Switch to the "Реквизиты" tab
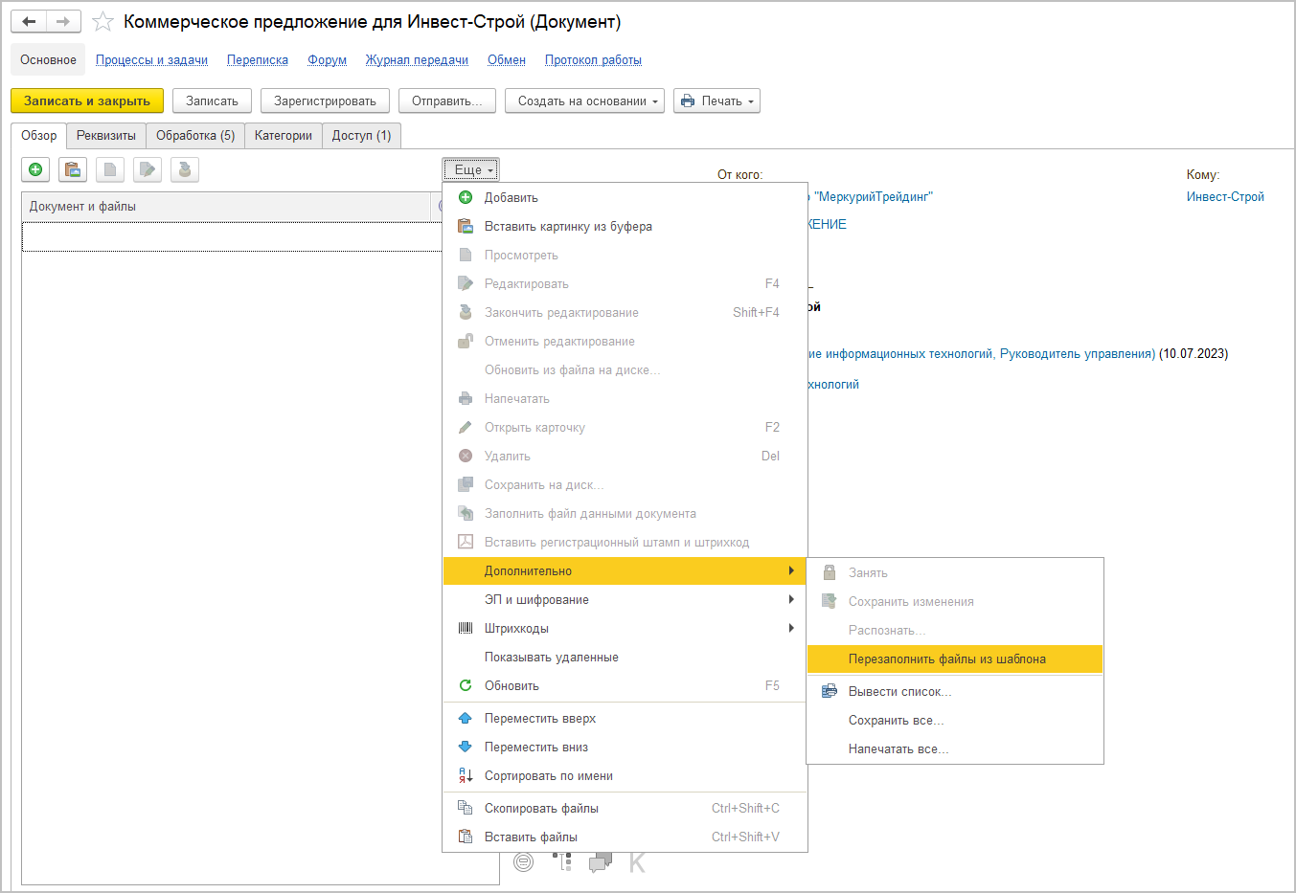Viewport: 1296px width, 893px height. click(x=106, y=136)
